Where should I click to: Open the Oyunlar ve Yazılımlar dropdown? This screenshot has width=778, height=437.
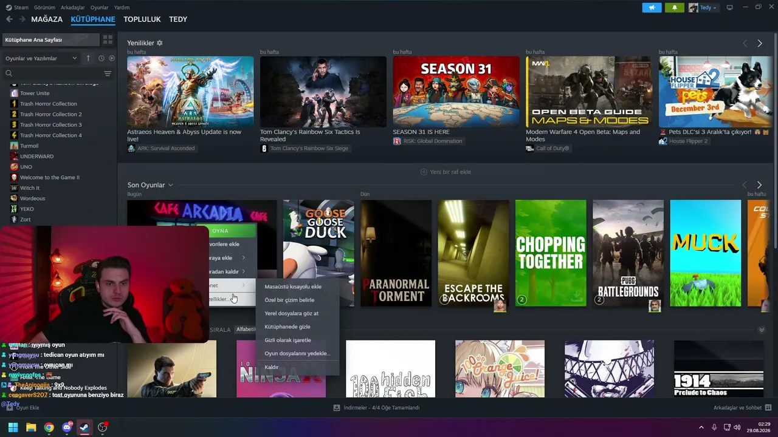click(41, 58)
